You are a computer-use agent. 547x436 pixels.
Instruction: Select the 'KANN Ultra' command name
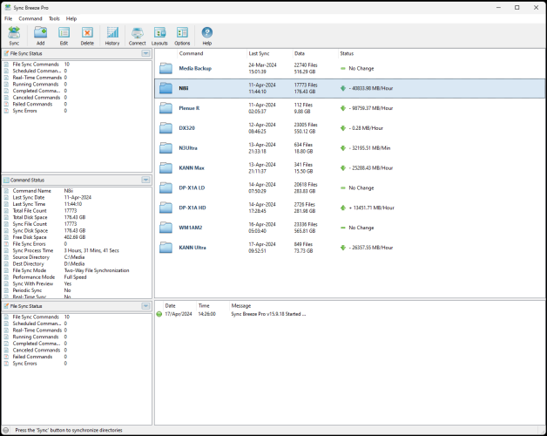tap(192, 248)
